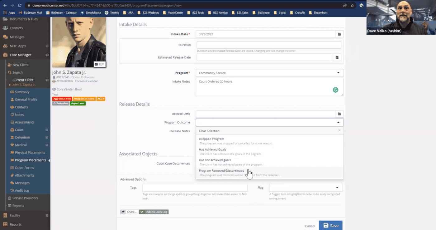This screenshot has height=230, width=436.
Task: Open the Intake Date calendar picker
Action: click(339, 34)
